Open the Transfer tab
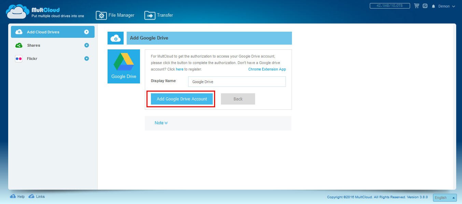 159,15
